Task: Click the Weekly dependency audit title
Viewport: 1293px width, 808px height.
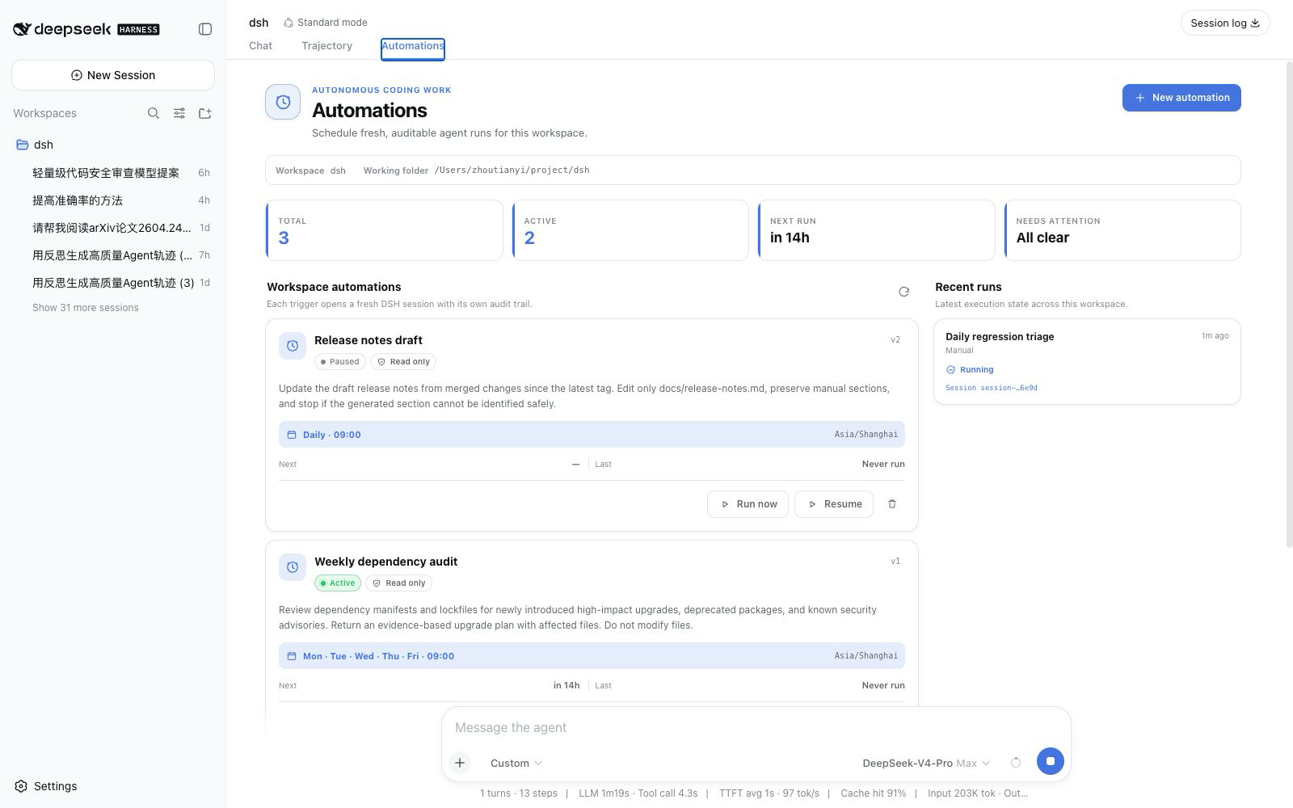Action: (385, 562)
